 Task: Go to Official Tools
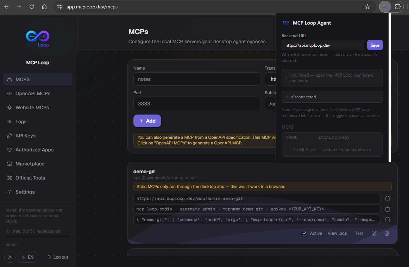click(x=38, y=178)
